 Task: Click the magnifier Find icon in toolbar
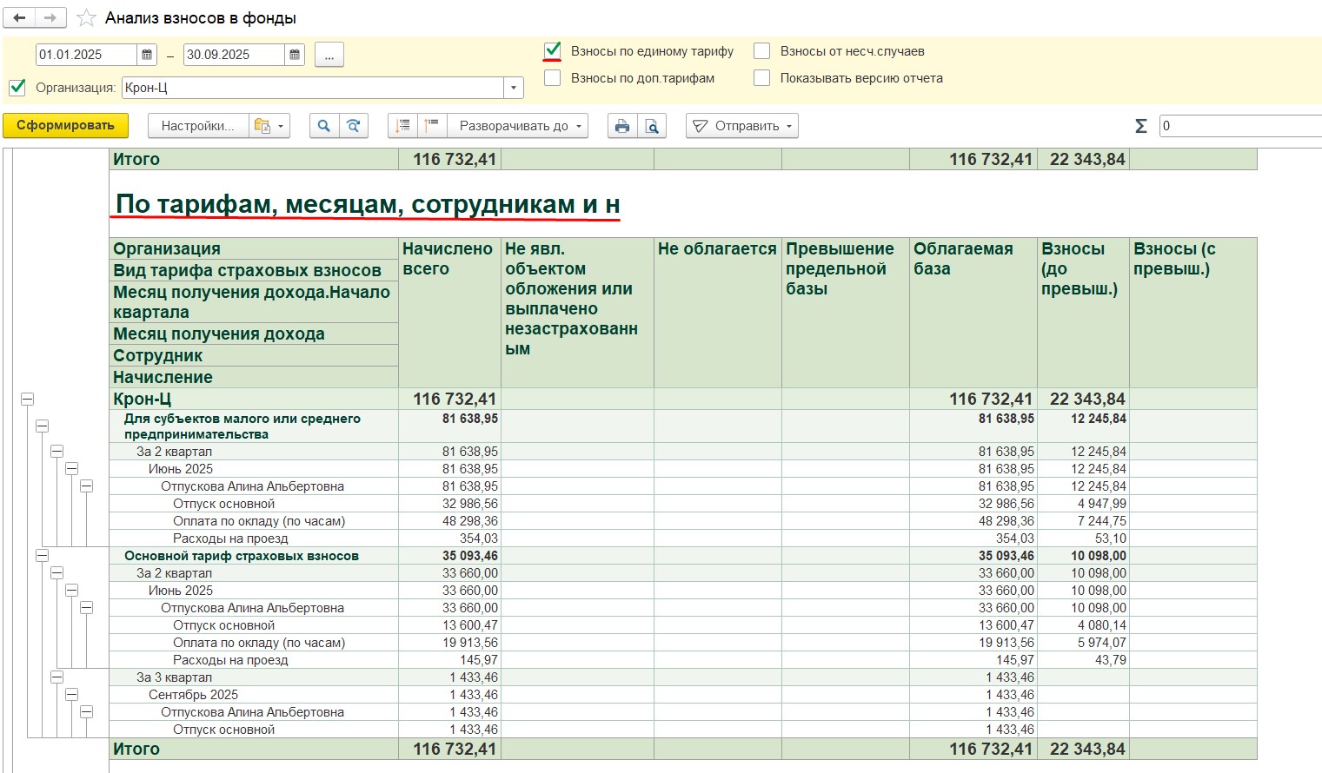(323, 126)
